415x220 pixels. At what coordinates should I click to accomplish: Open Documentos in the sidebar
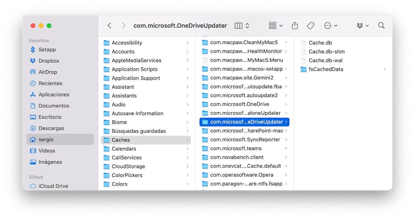click(54, 106)
